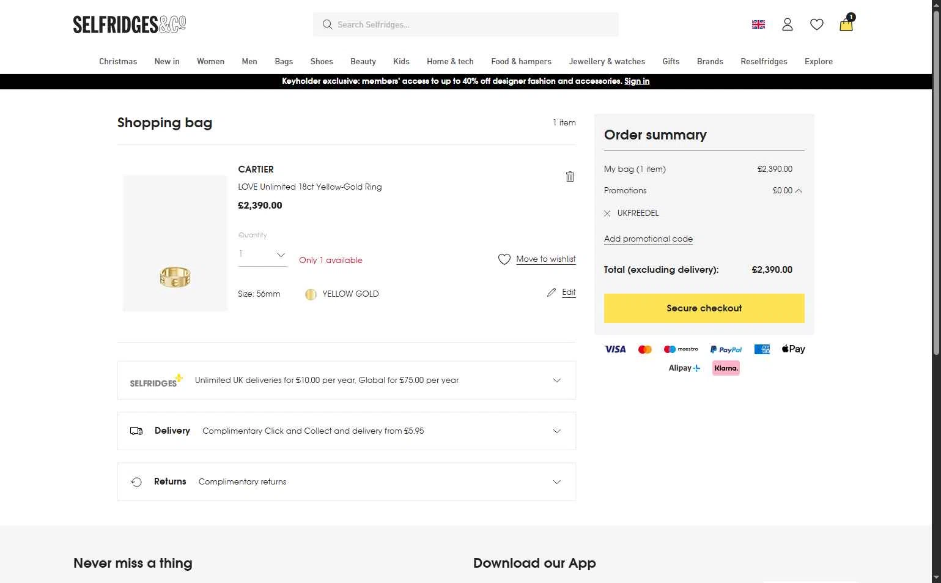Expand Selfridges+ unlimited deliveries panel
This screenshot has width=941, height=583.
click(347, 381)
